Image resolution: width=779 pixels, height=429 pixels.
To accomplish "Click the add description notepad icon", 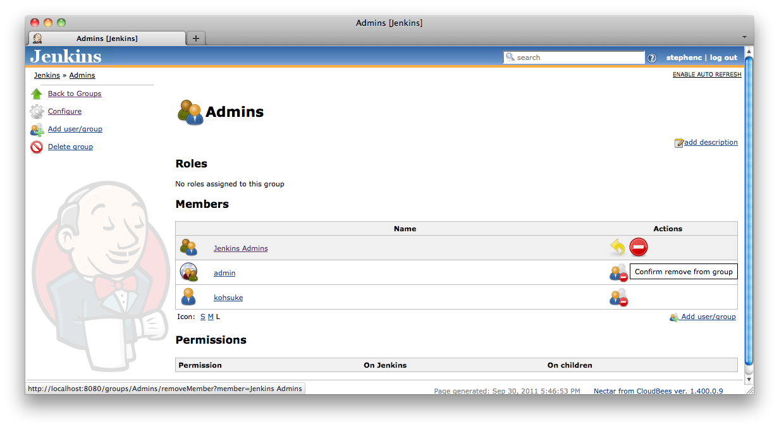I will click(679, 143).
